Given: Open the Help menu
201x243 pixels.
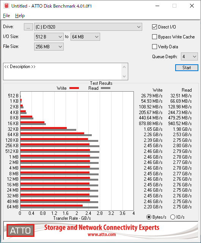Looking at the screenshot, I should click(x=20, y=16).
